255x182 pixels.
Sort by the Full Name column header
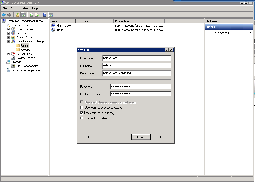click(95, 21)
